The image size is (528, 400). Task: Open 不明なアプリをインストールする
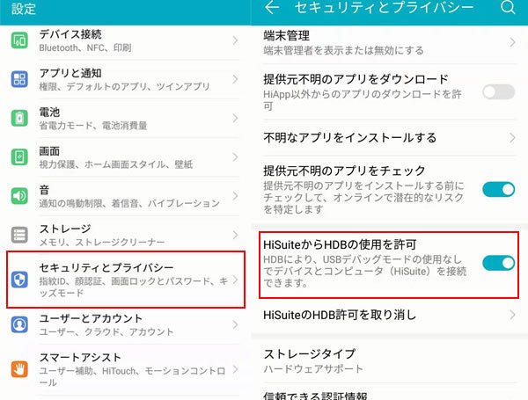pyautogui.click(x=389, y=138)
